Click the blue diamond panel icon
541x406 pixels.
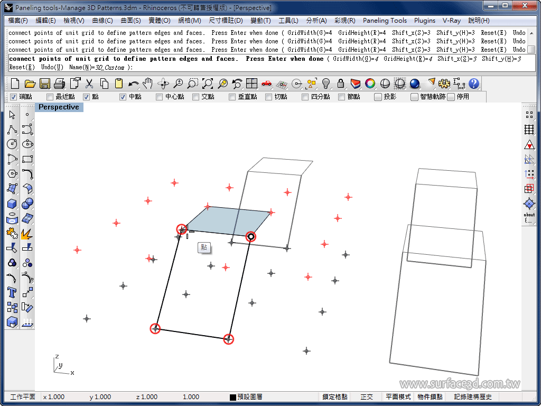pyautogui.click(x=529, y=204)
